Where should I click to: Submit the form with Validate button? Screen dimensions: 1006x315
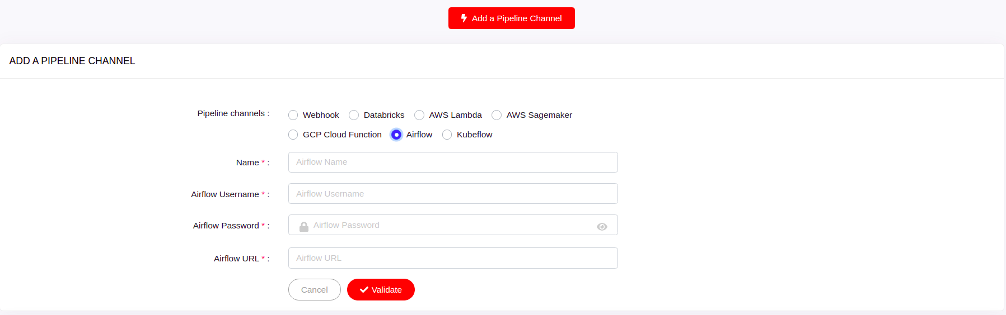click(381, 290)
